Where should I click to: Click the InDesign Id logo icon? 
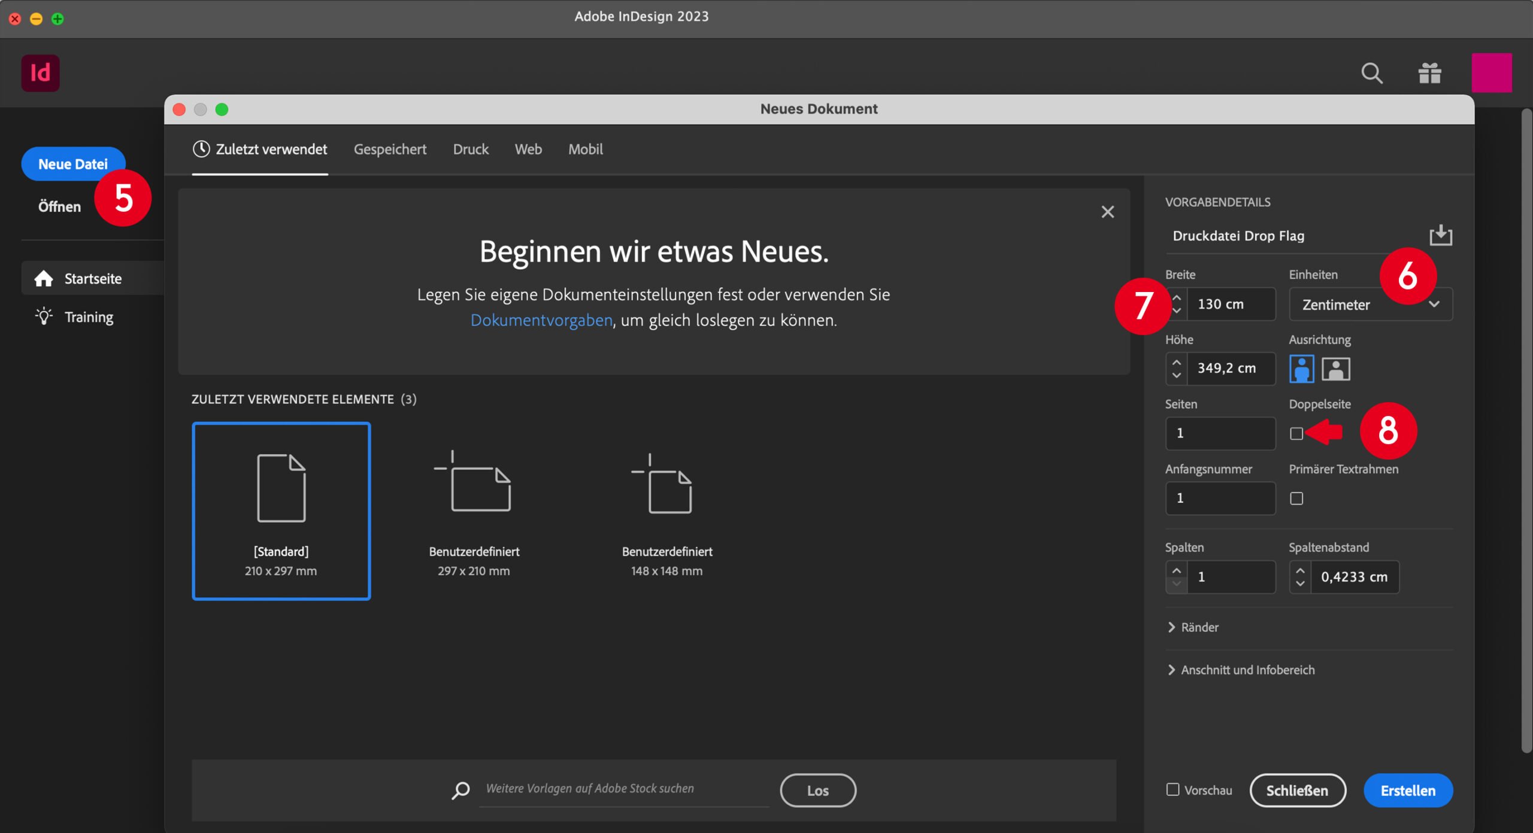[40, 73]
